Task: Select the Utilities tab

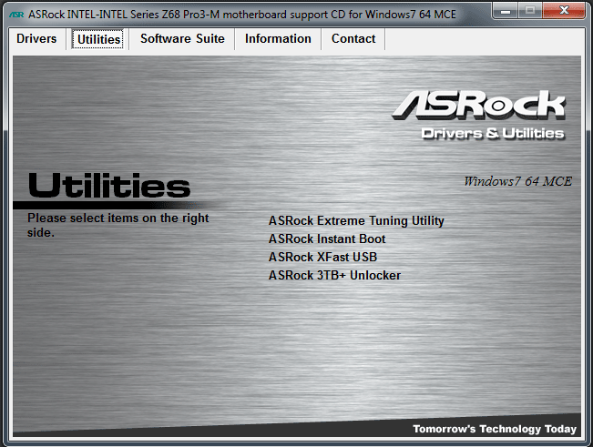Action: click(x=98, y=39)
